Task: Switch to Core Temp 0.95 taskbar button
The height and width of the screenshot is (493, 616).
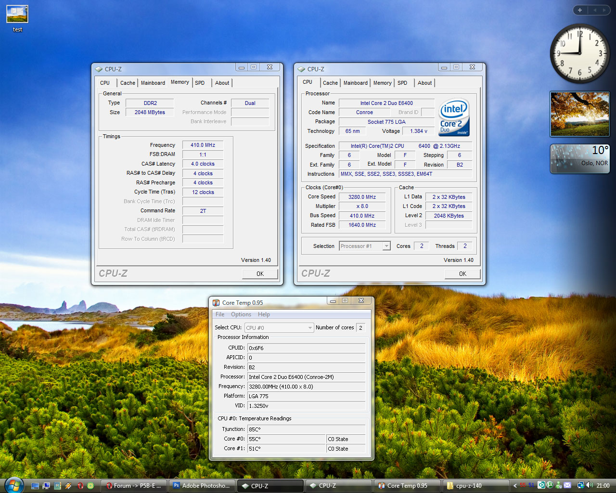Action: click(407, 486)
